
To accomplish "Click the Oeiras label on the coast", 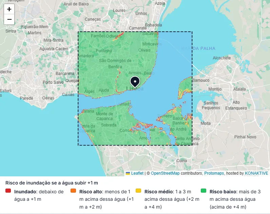I will point(48,98).
